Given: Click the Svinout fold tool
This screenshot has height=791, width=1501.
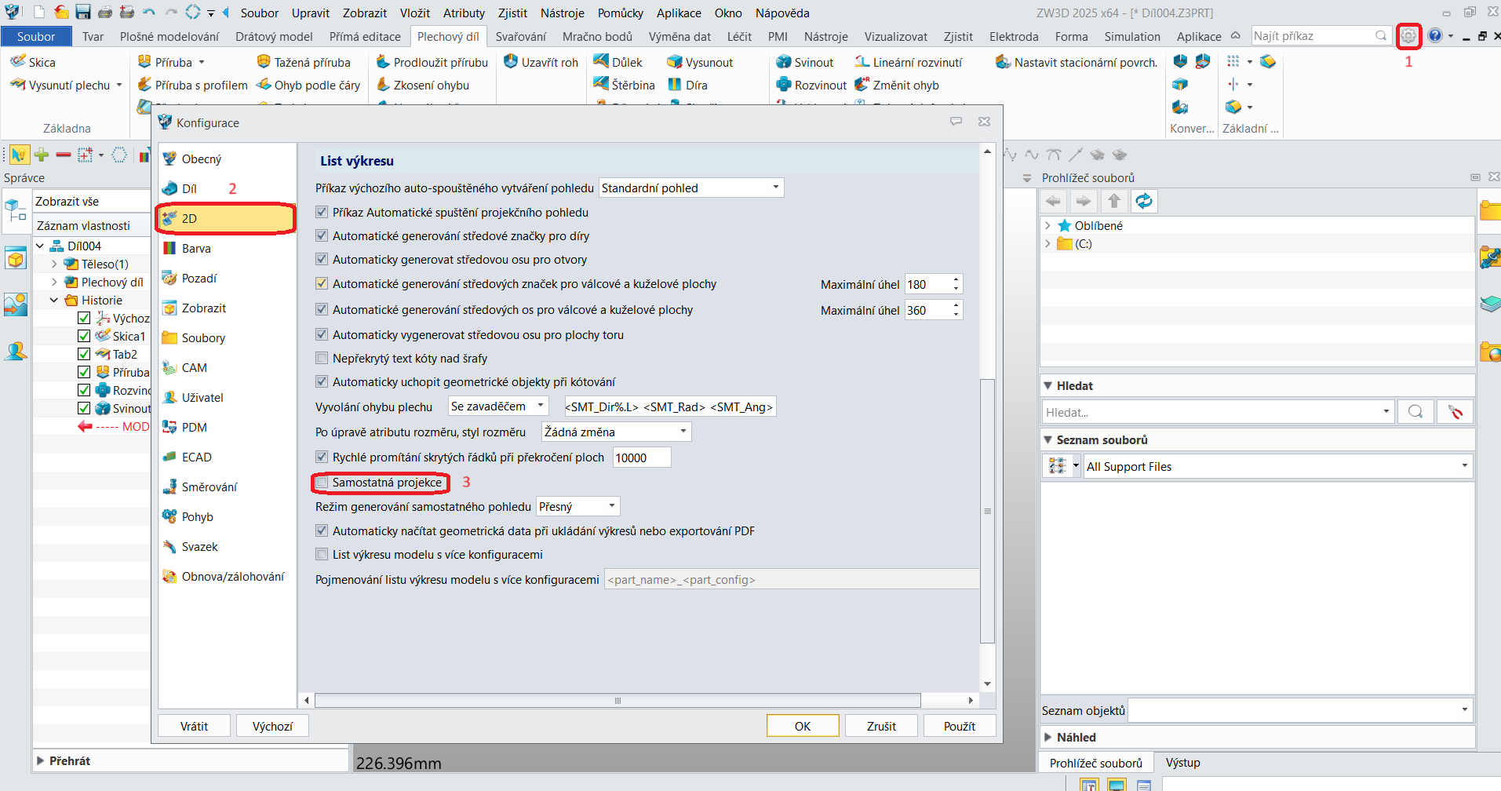Looking at the screenshot, I should [805, 62].
